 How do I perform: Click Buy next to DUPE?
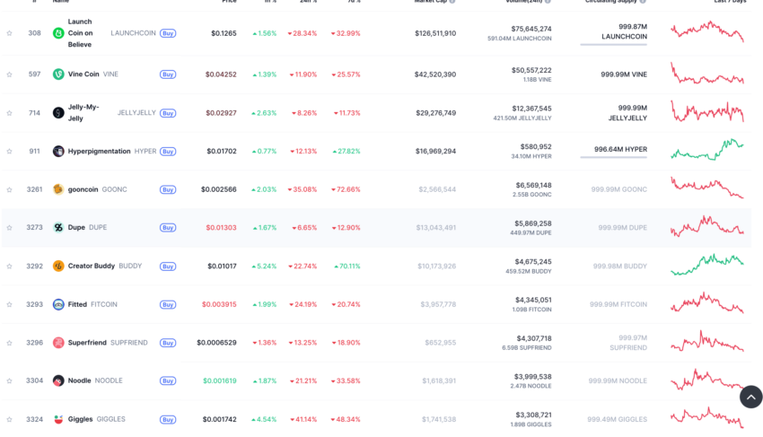click(x=168, y=228)
